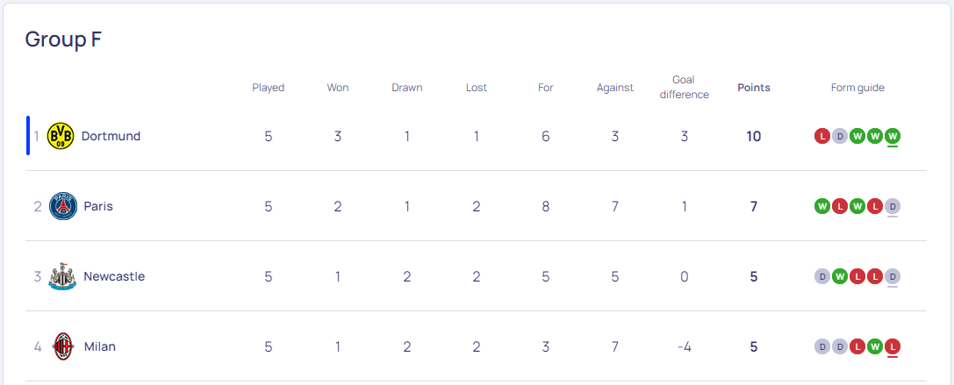This screenshot has height=385, width=954.
Task: Click Newcastle's green W form badge
Action: click(x=840, y=276)
